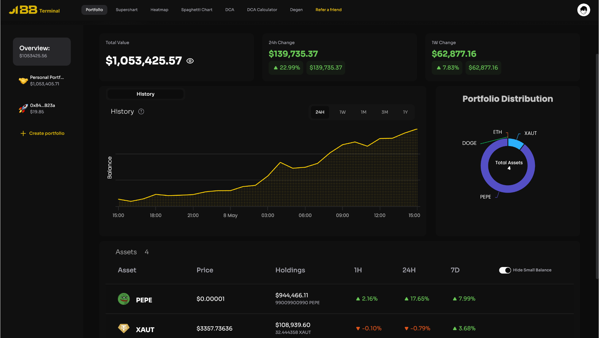Toggle the Hide Small Balance switch

tap(505, 270)
